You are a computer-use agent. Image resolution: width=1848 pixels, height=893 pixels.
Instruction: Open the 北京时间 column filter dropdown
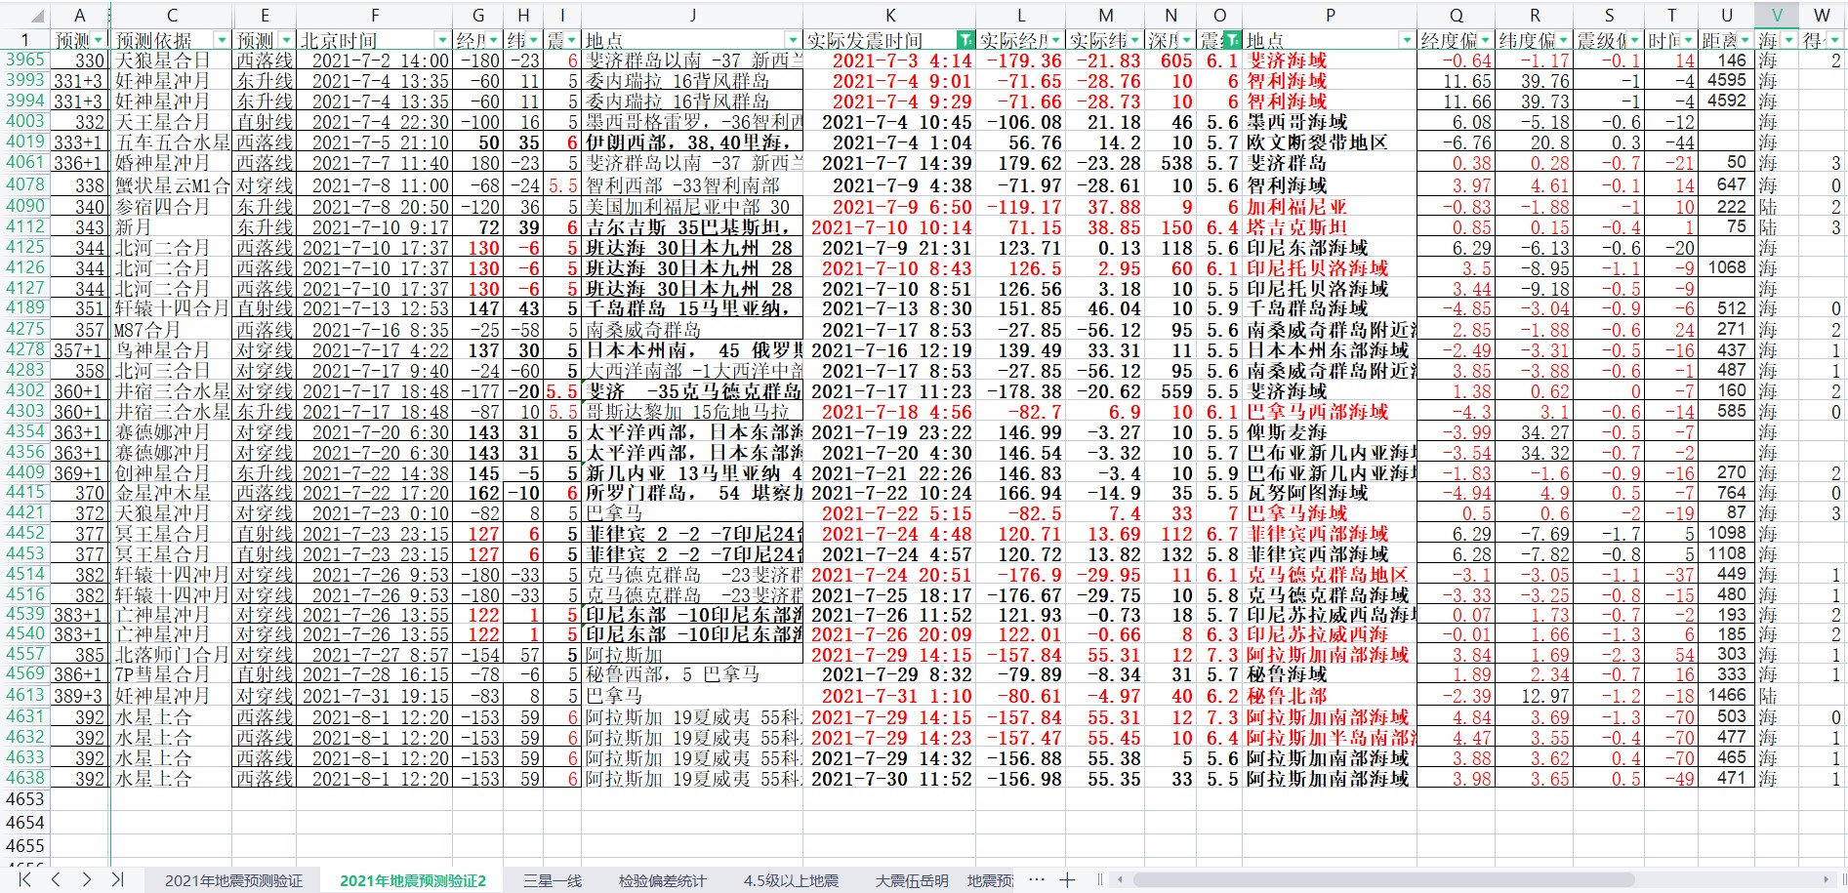(442, 40)
